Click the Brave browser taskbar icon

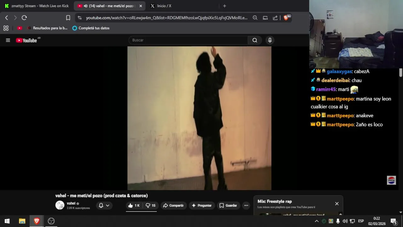37,221
